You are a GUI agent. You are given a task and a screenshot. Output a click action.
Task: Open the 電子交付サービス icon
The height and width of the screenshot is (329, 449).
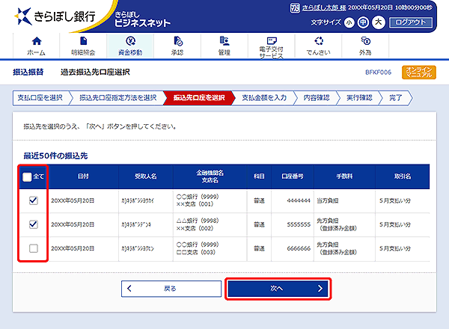pyautogui.click(x=271, y=46)
